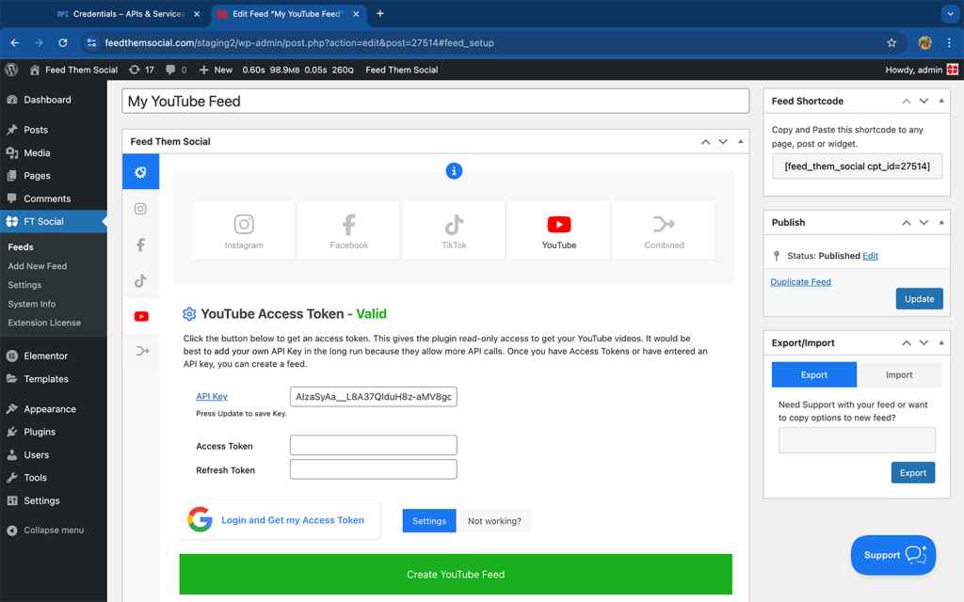Switch to the Import tab
This screenshot has width=964, height=602.
point(899,374)
